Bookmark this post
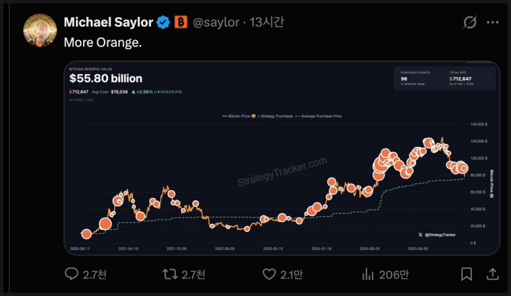Screen dimensions: 511x296 (x=466, y=274)
